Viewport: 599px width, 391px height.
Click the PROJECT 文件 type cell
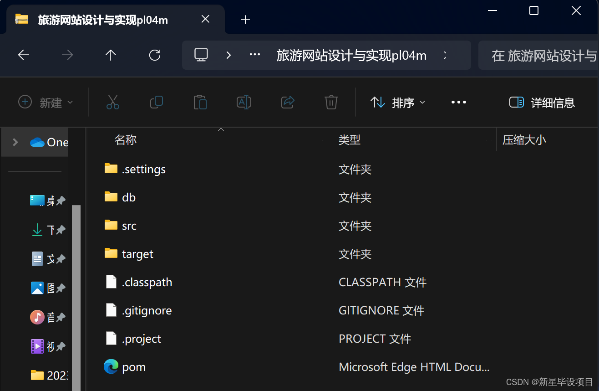click(x=375, y=339)
